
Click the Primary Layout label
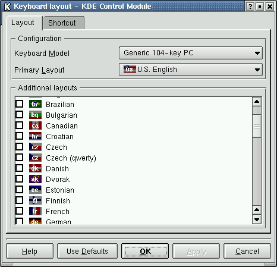(39, 70)
